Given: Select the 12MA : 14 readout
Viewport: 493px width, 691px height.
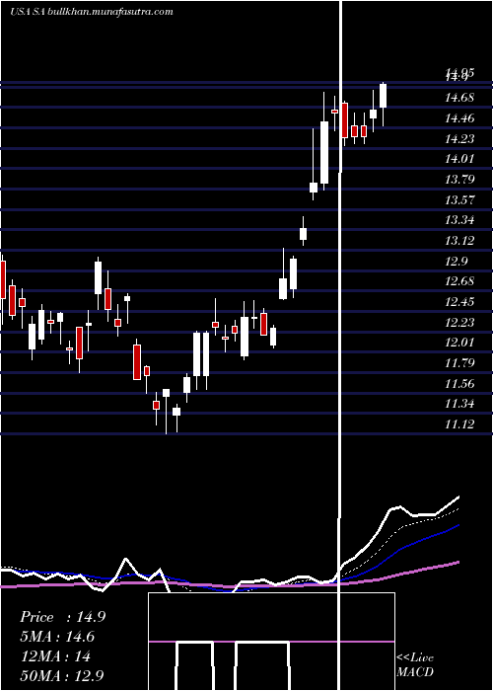Looking at the screenshot, I should click(55, 656).
